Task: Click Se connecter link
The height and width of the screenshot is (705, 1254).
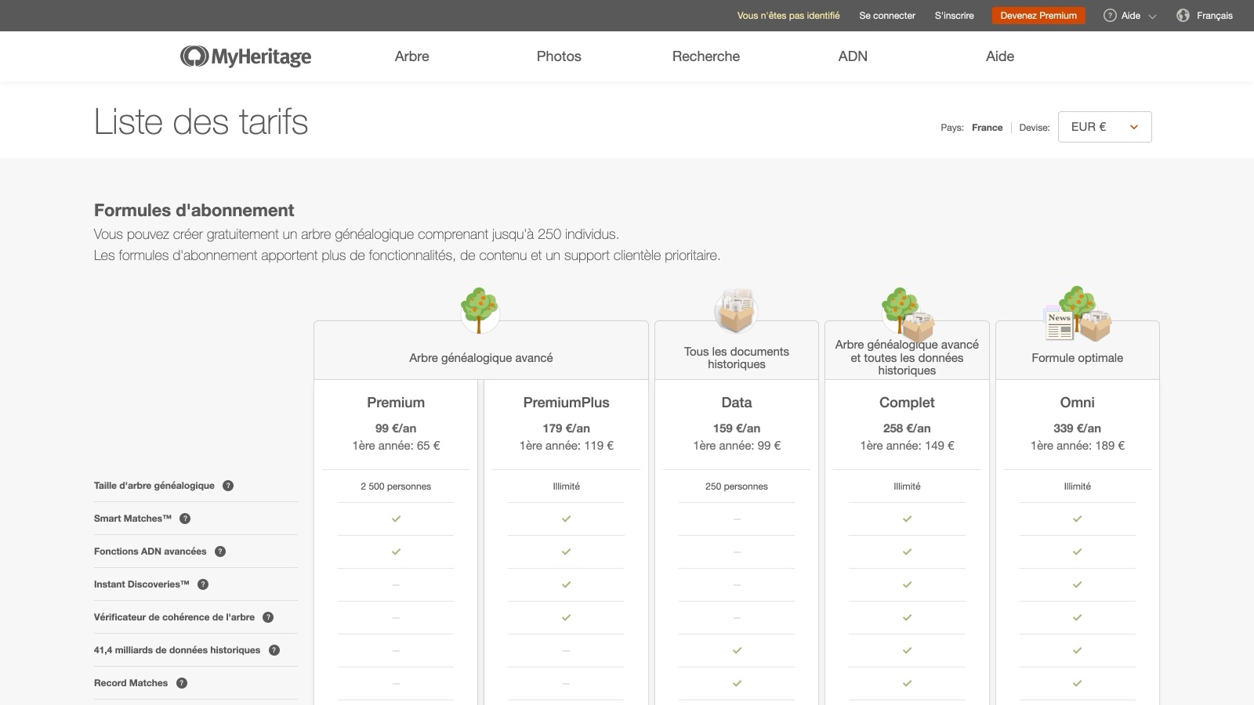Action: pos(887,16)
